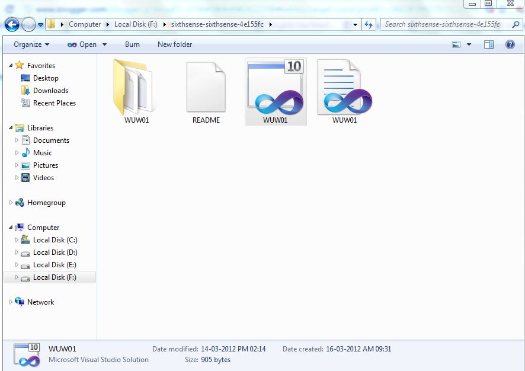Click the magnifier search icon
This screenshot has width=525, height=371.
click(x=516, y=24)
